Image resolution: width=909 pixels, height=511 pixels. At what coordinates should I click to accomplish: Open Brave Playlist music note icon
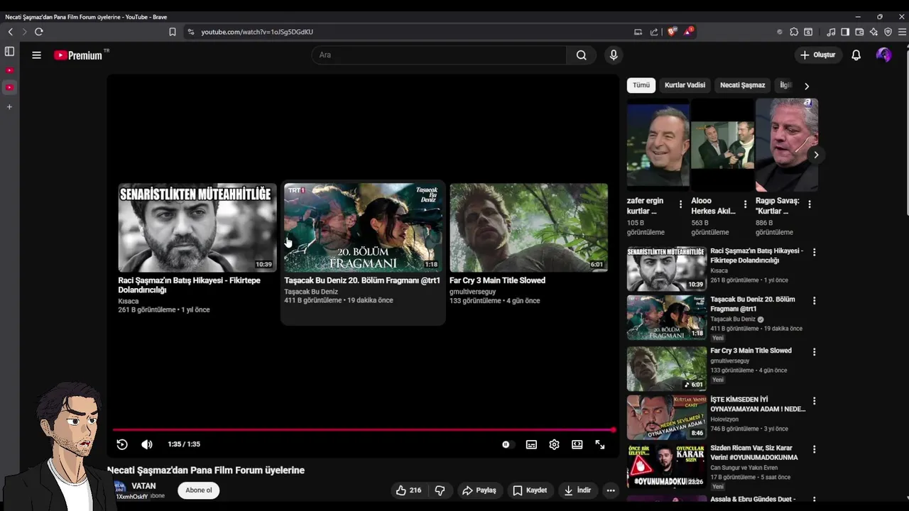[x=831, y=32]
